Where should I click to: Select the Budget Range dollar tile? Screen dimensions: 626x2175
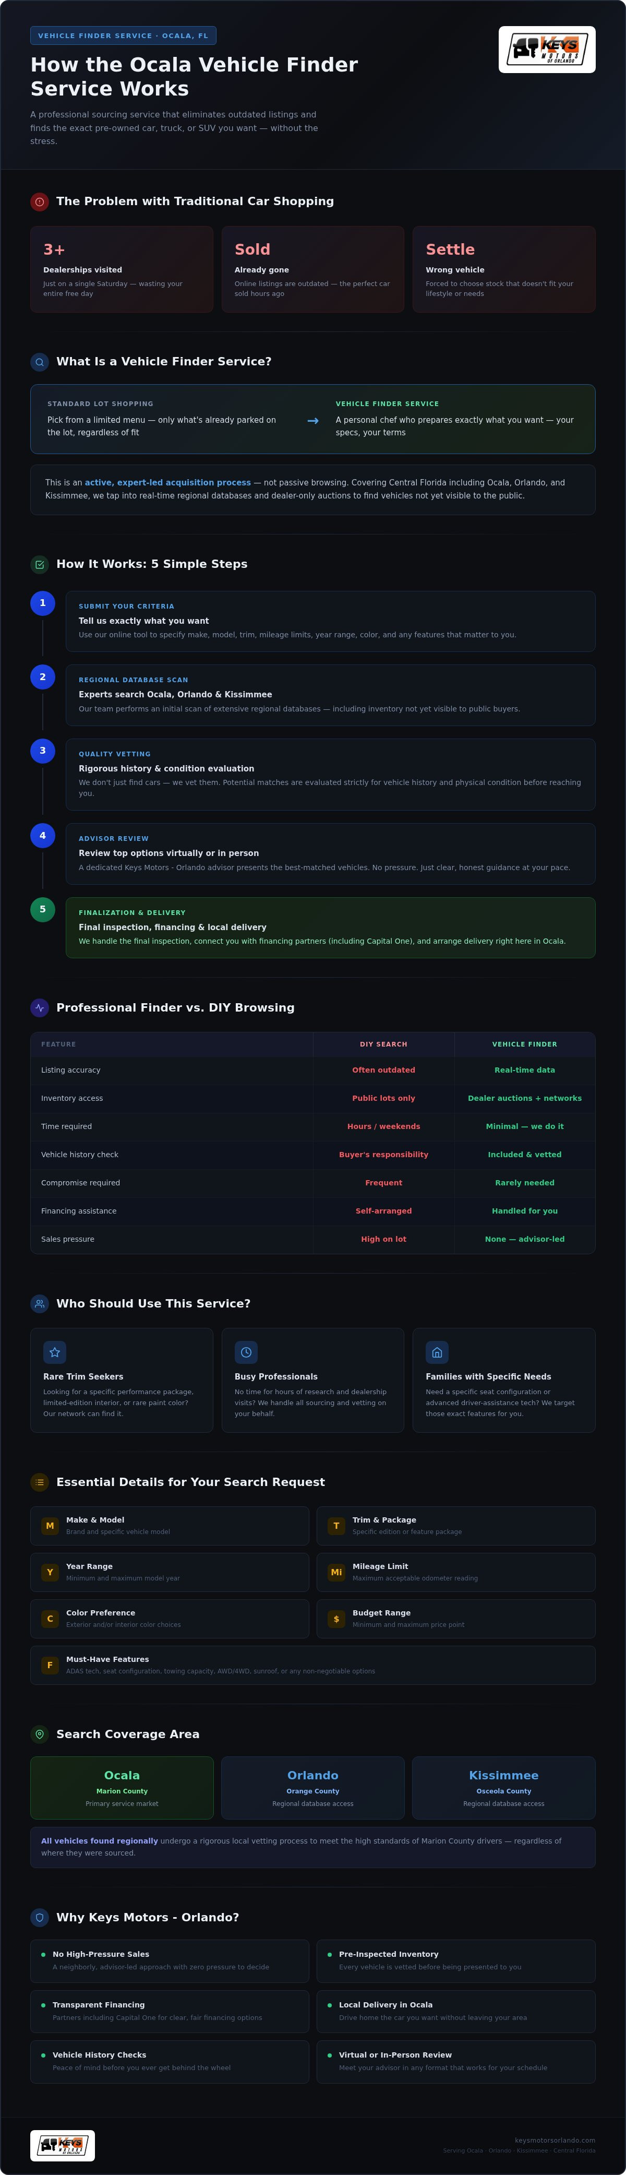coord(455,1619)
